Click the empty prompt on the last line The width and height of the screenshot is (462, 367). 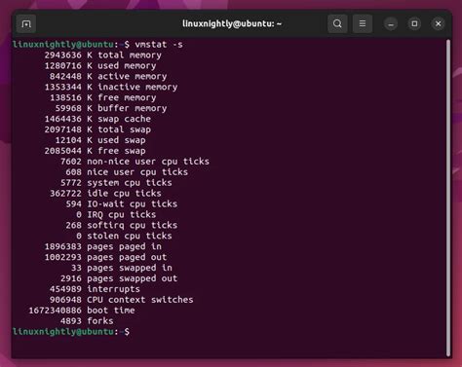pos(71,332)
